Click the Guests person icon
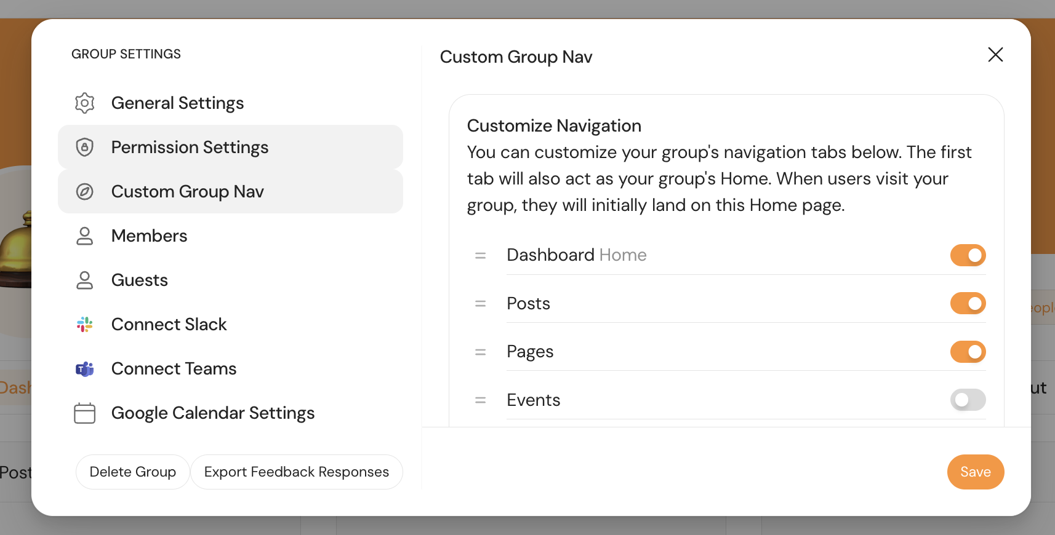This screenshot has width=1055, height=535. pyautogui.click(x=85, y=280)
